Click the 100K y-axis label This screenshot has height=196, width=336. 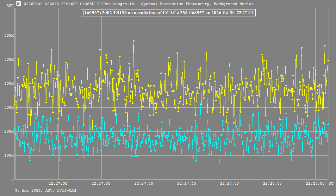(9, 155)
